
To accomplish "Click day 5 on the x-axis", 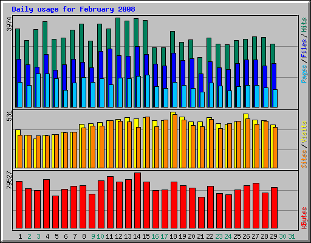I will pos(56,236).
